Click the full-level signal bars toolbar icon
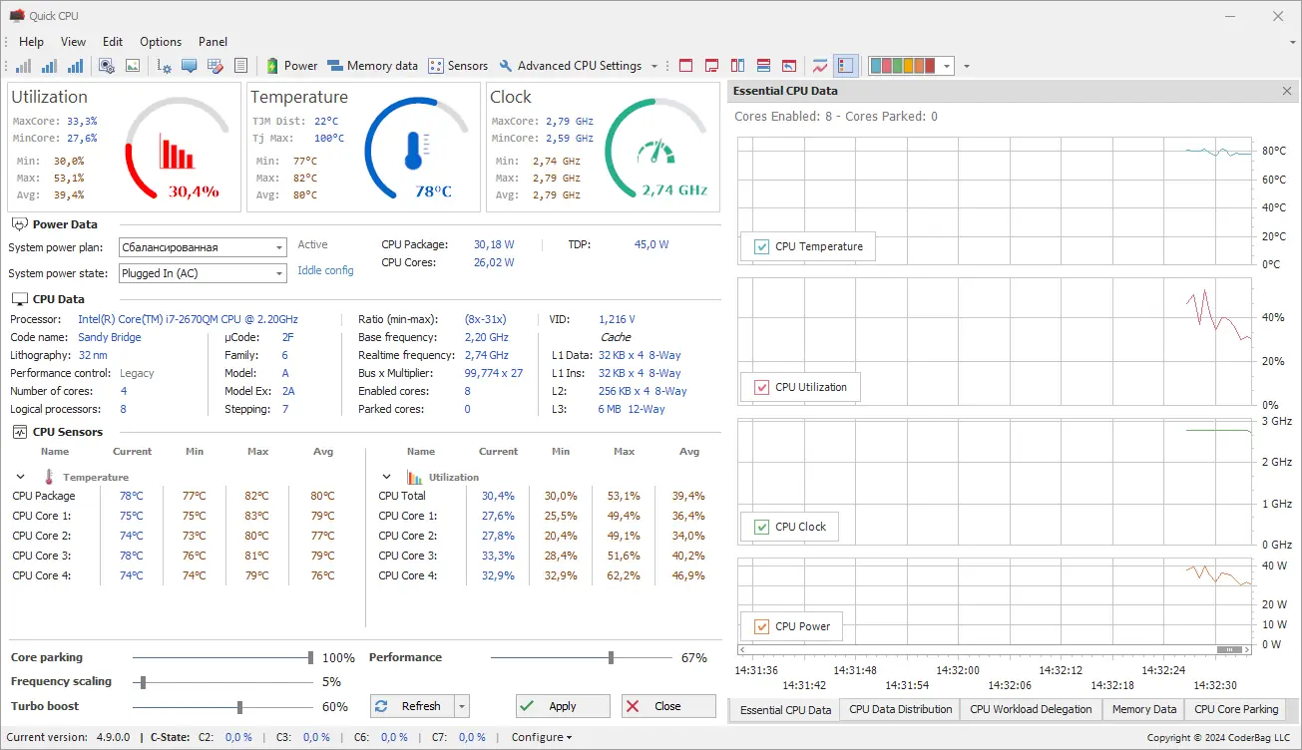Viewport: 1302px width, 750px height. tap(75, 66)
